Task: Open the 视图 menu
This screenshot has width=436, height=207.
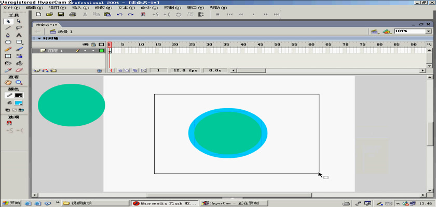Action: (x=57, y=8)
